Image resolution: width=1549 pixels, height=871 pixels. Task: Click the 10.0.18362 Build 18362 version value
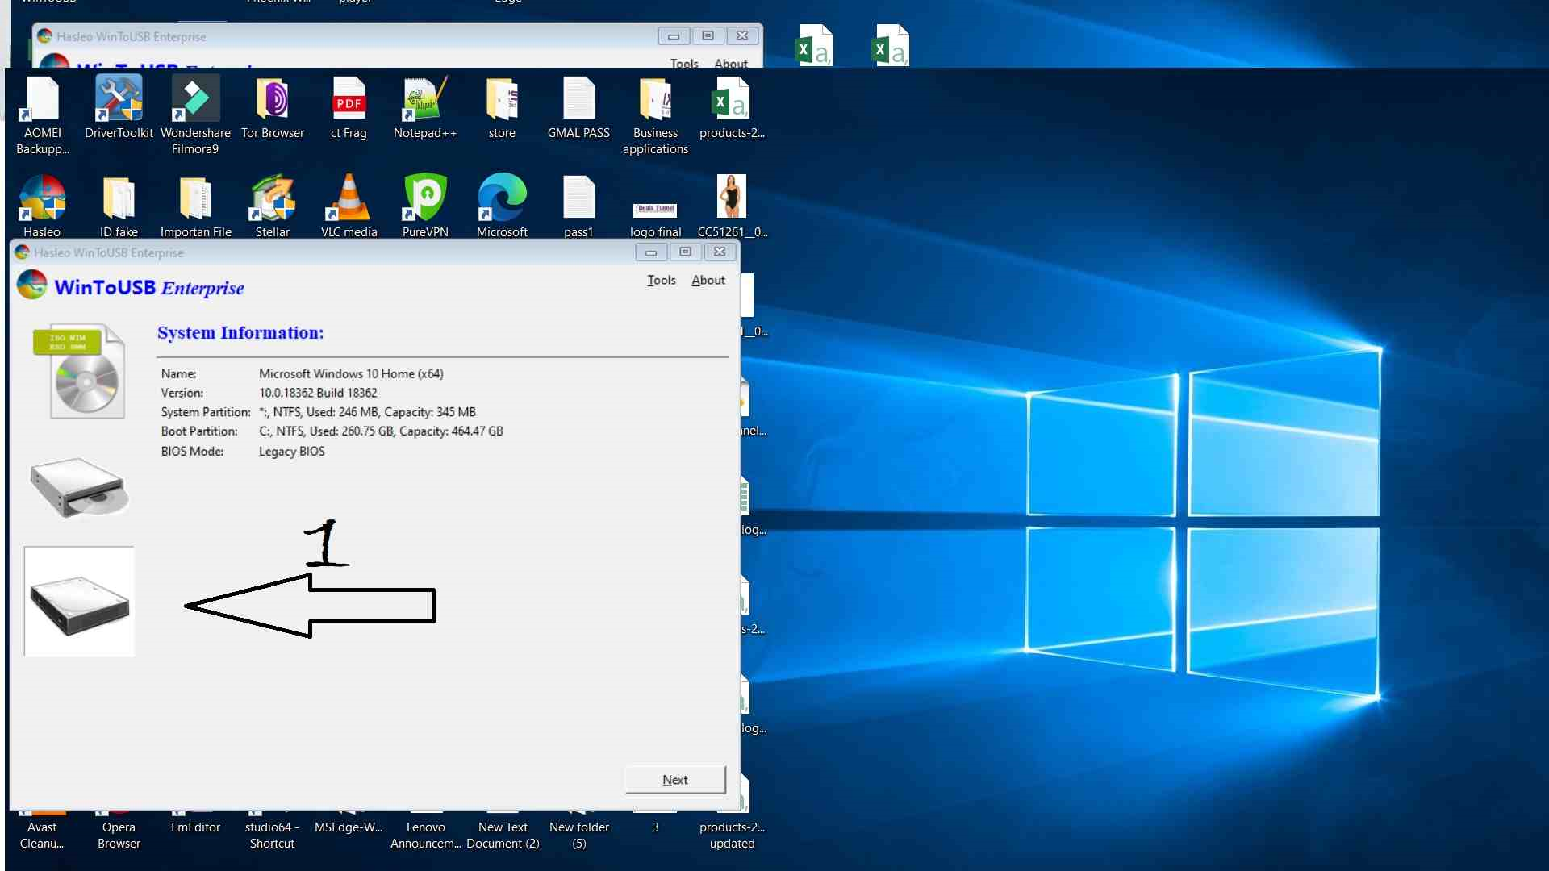318,393
